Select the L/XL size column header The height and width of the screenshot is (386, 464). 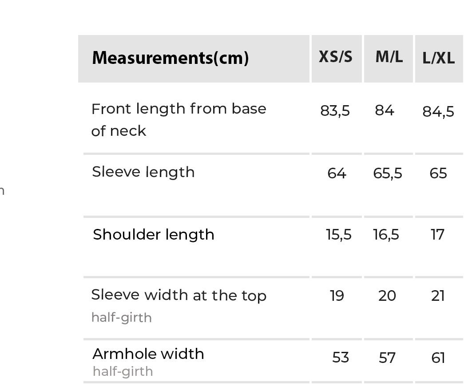438,59
